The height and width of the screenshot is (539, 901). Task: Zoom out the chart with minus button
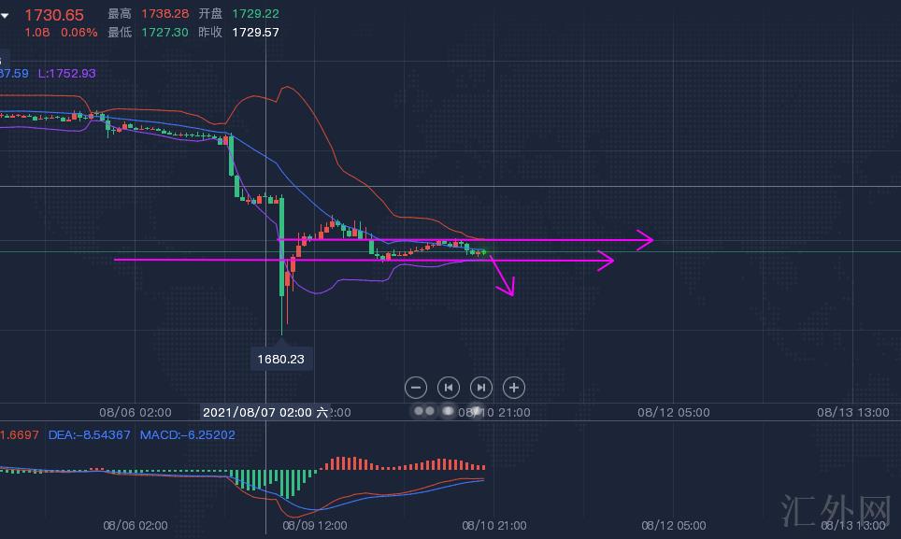(416, 387)
